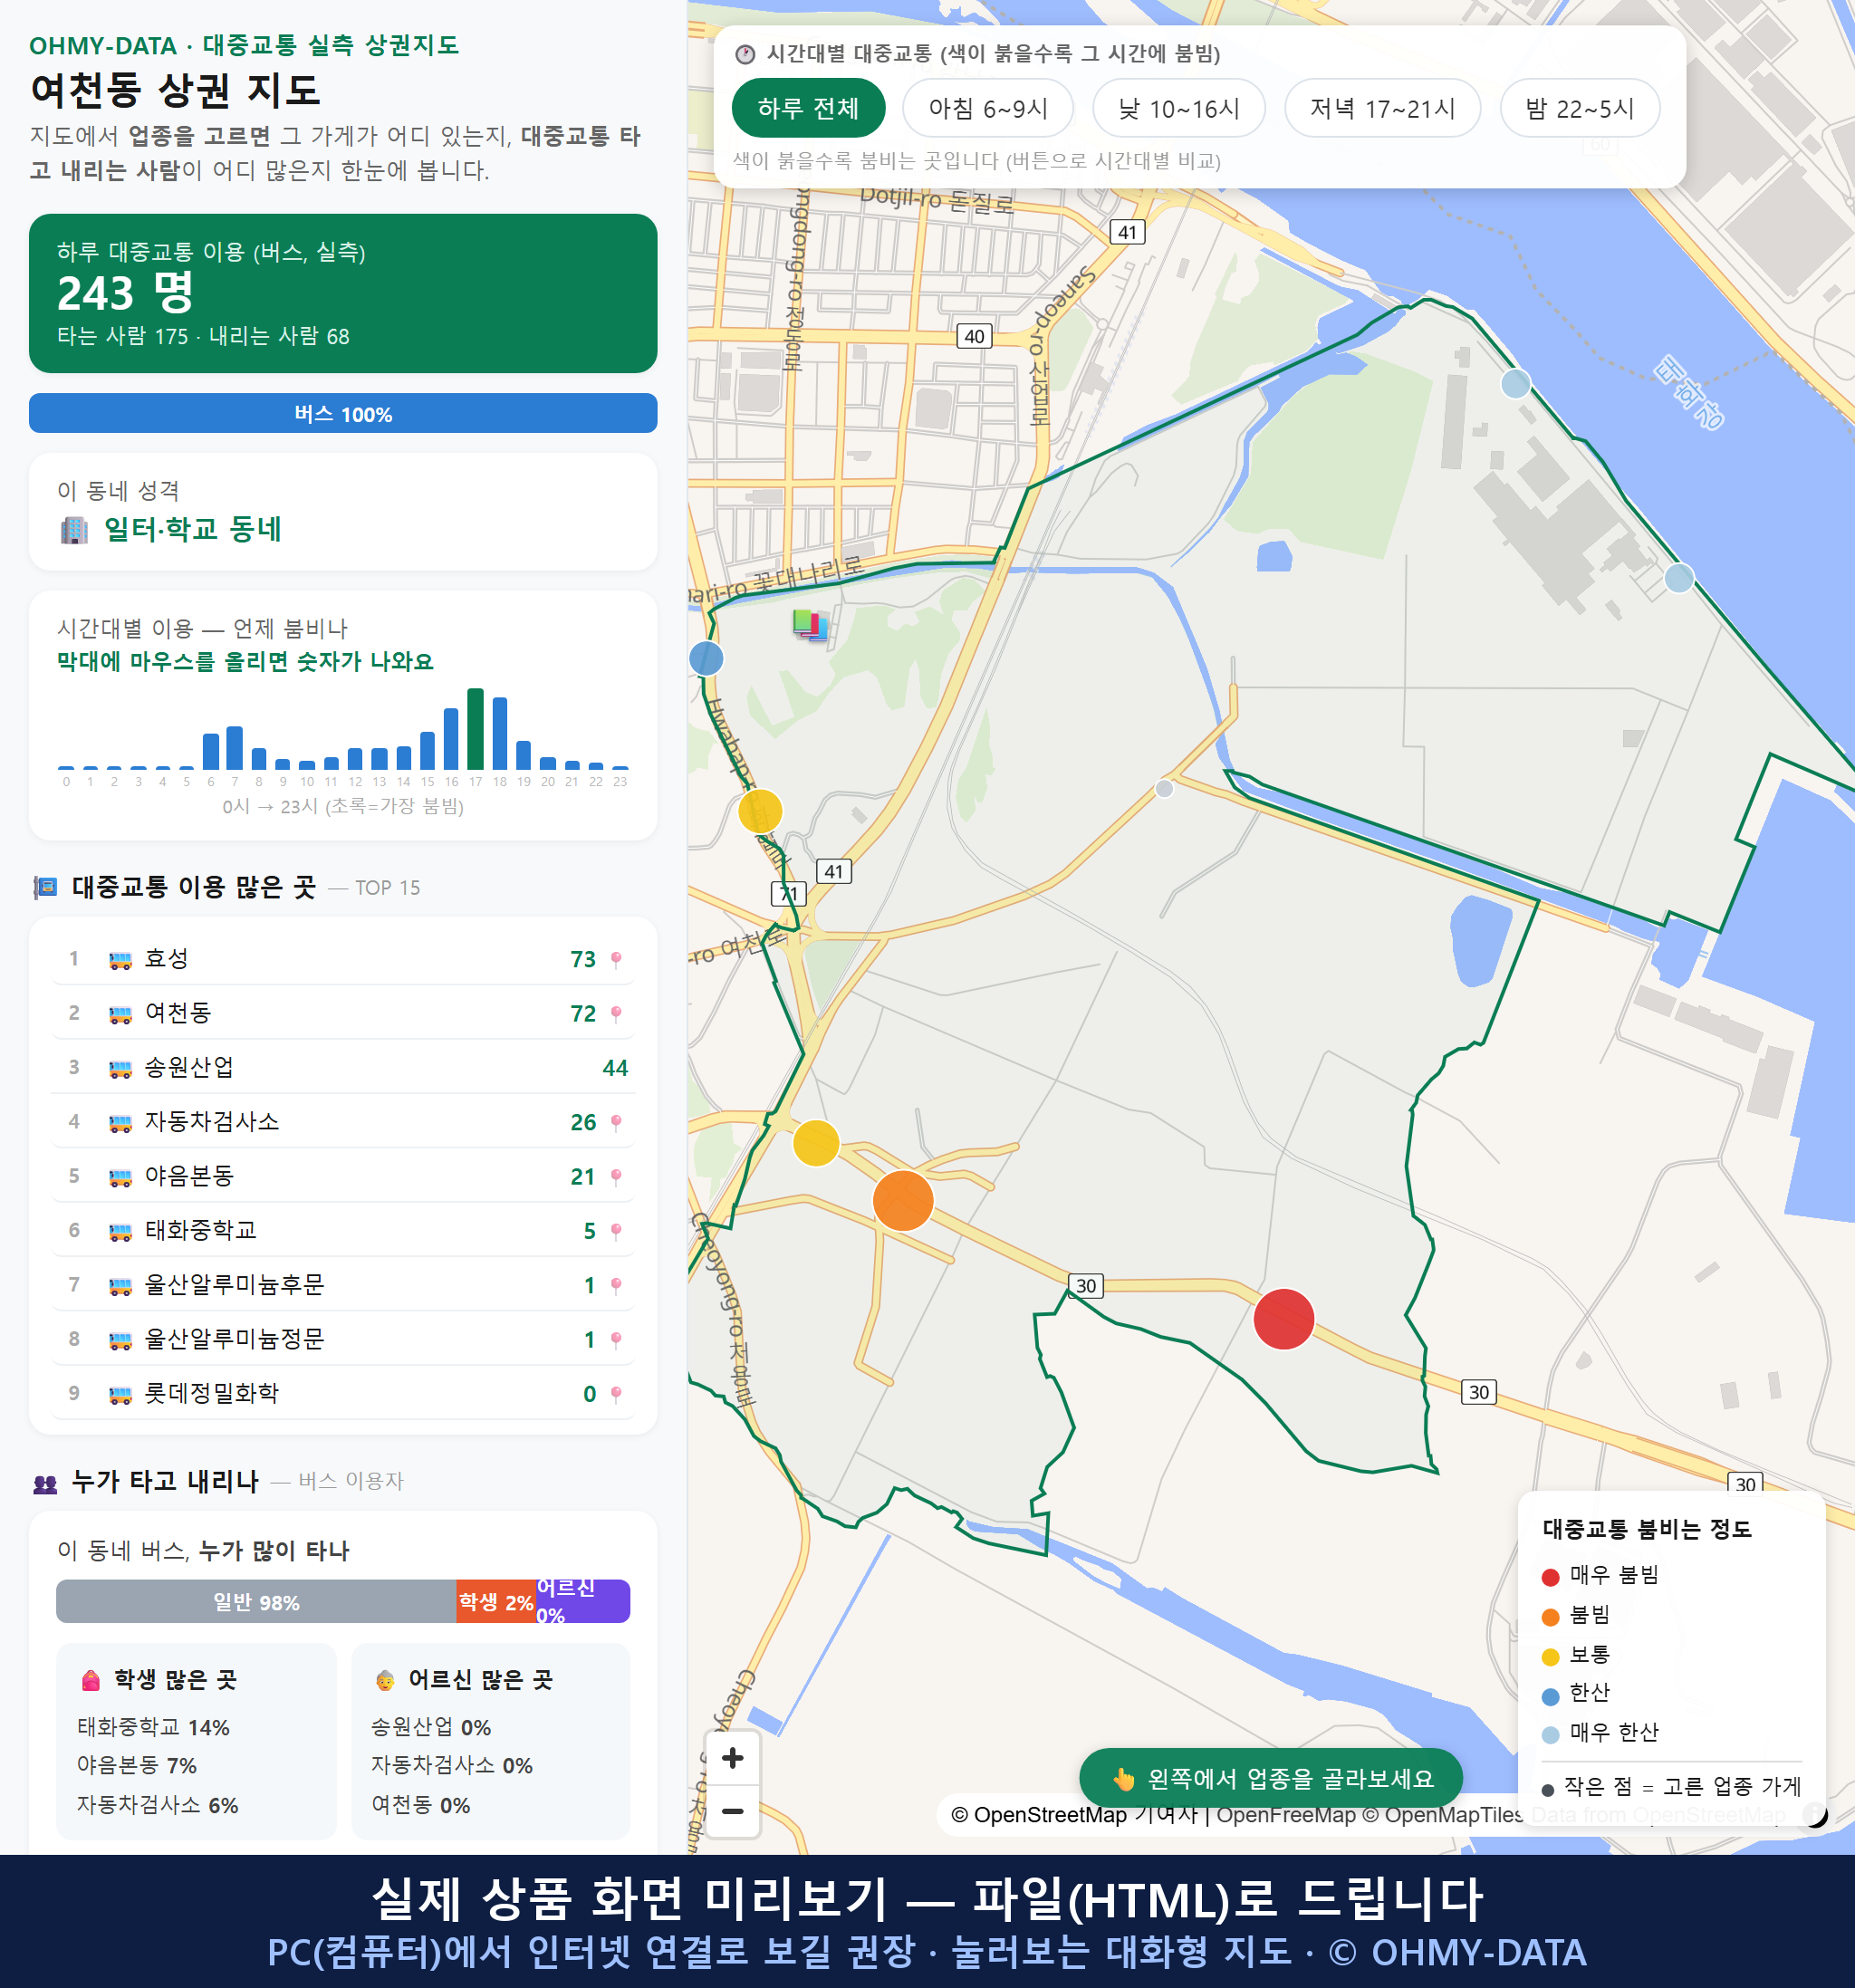1855x1988 pixels.
Task: Click the 송원산업 0% senior entry
Action: click(431, 1727)
